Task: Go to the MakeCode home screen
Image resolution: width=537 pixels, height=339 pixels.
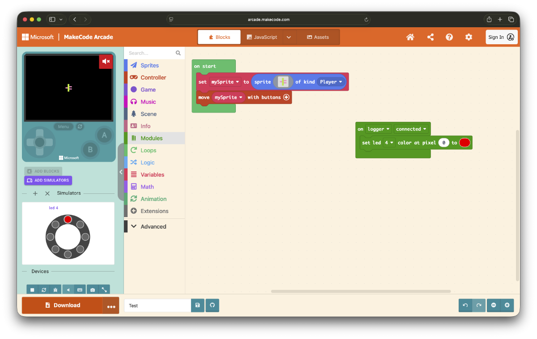Action: click(x=410, y=37)
